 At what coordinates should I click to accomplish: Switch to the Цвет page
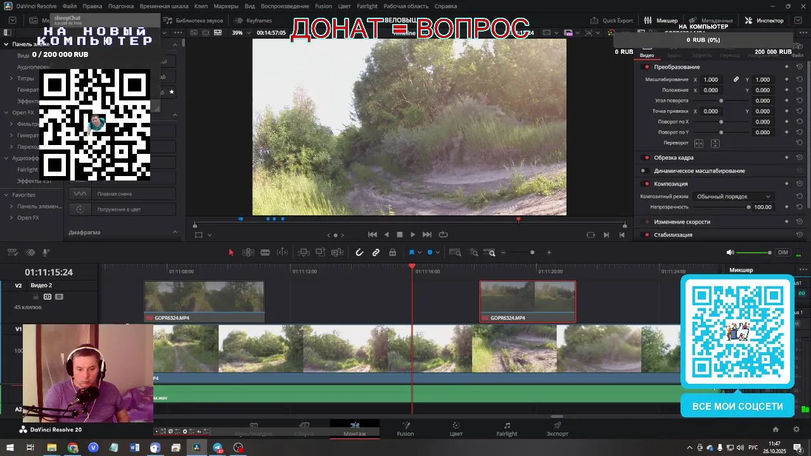pos(456,429)
